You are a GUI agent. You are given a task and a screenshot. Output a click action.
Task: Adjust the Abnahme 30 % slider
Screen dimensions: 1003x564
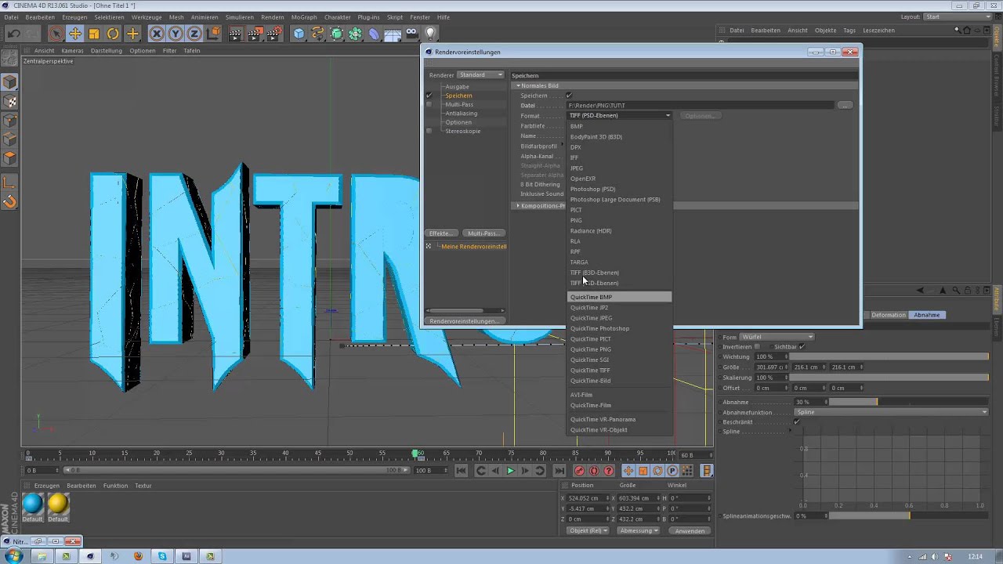(909, 402)
